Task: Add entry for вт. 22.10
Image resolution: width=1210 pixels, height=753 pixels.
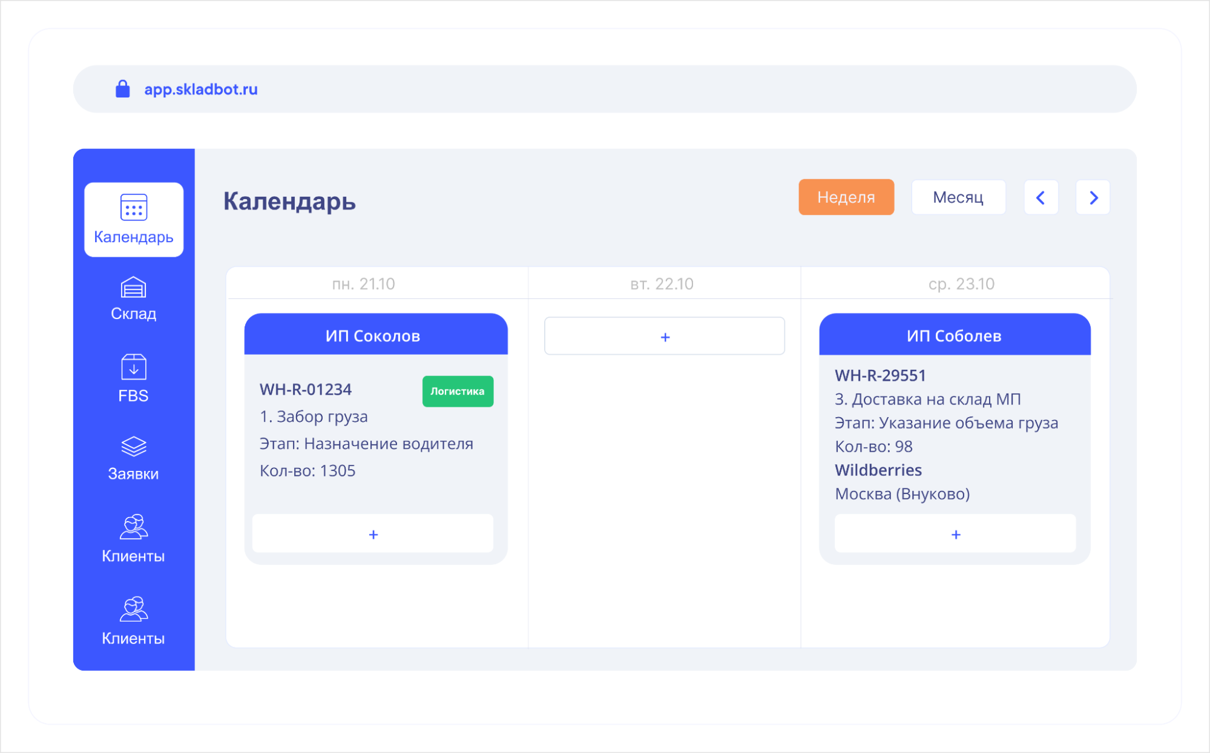Action: (x=665, y=337)
